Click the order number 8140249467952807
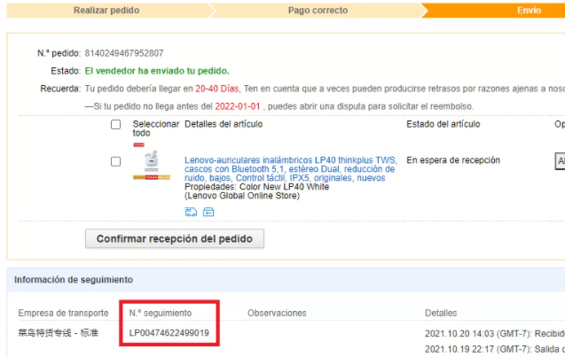The image size is (565, 357). (123, 53)
